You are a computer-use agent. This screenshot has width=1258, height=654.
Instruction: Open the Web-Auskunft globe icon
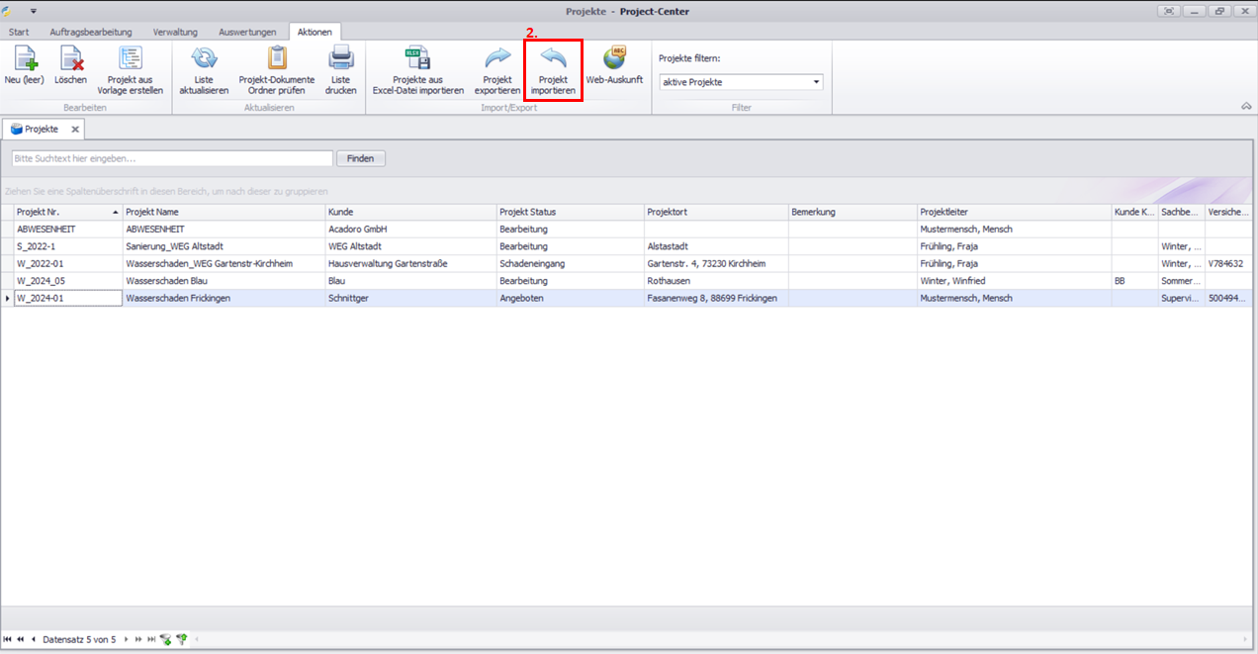(x=614, y=61)
